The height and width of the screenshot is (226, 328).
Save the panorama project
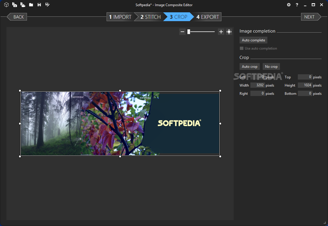[39, 5]
